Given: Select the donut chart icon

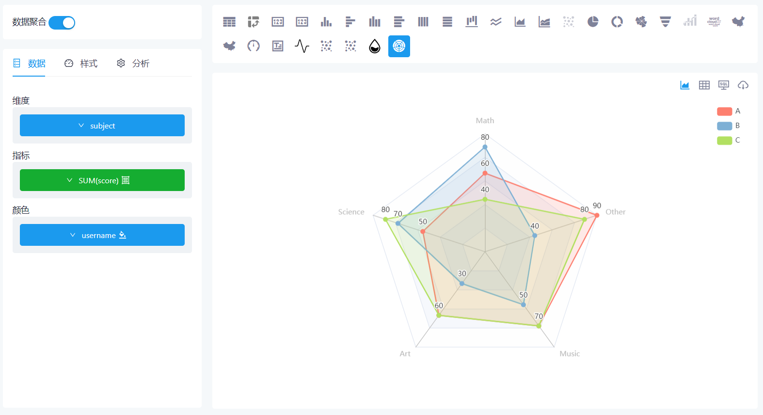Looking at the screenshot, I should [x=617, y=22].
